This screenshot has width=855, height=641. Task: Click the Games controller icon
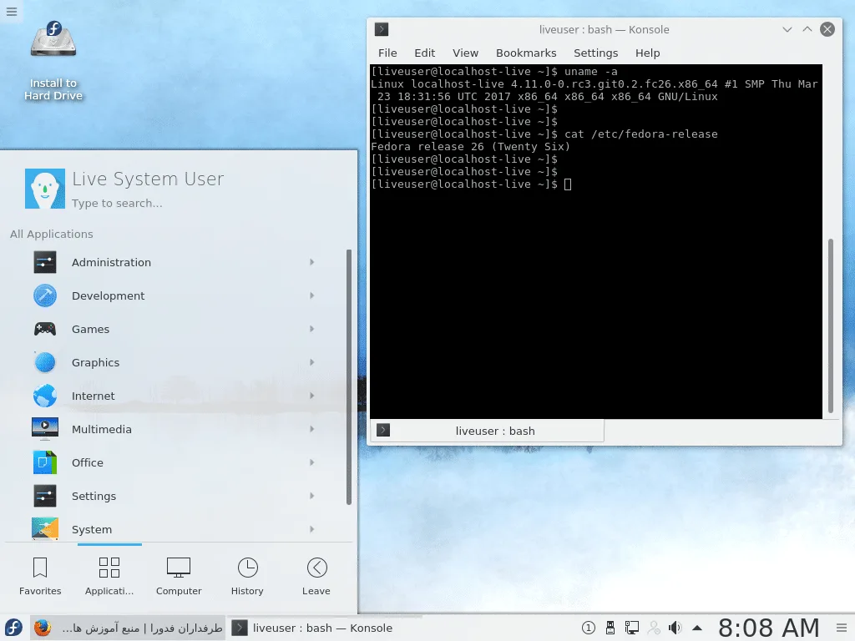[x=45, y=329]
